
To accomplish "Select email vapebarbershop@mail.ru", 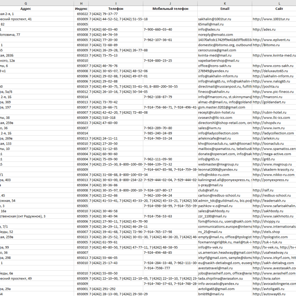I will (x=219, y=61).
